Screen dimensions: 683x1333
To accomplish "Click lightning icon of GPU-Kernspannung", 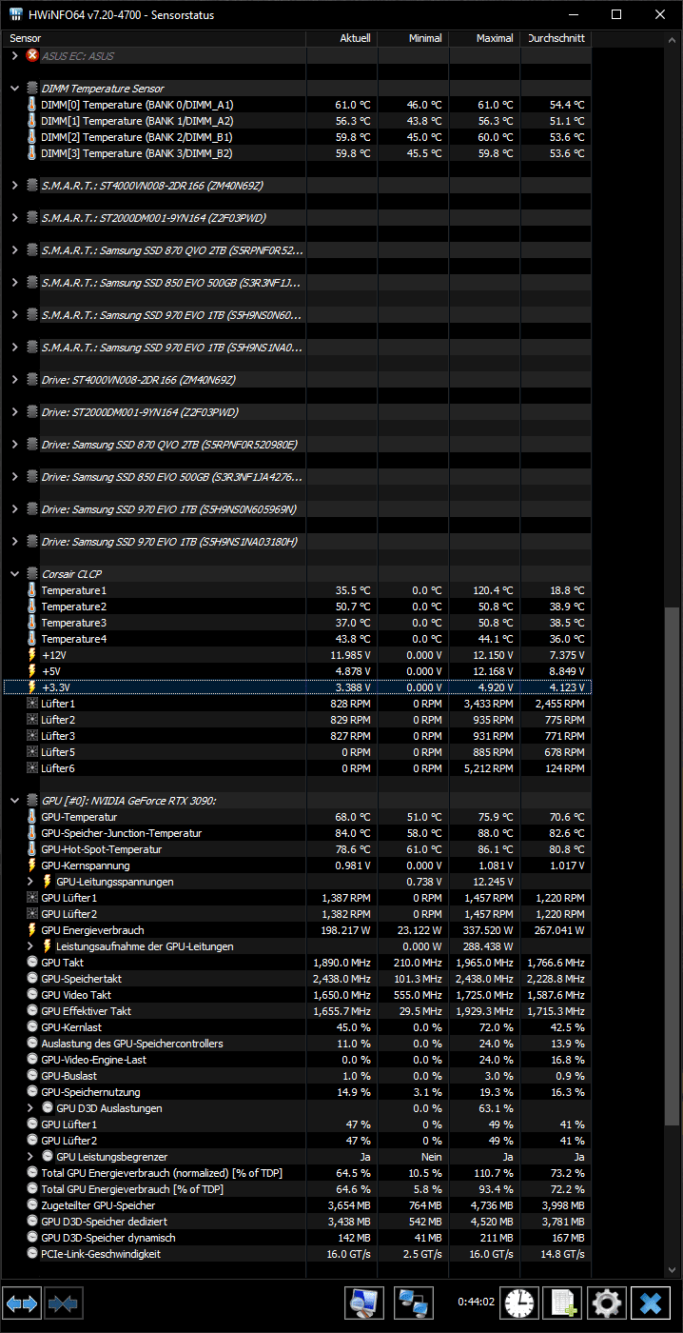I will point(32,865).
